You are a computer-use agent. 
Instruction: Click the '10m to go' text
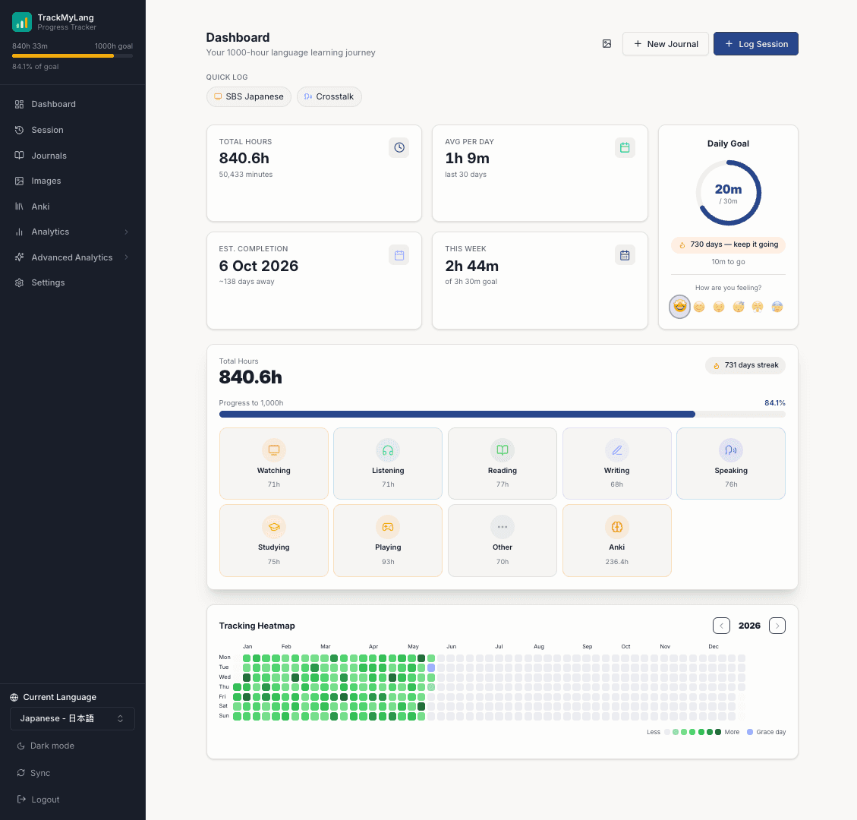728,262
